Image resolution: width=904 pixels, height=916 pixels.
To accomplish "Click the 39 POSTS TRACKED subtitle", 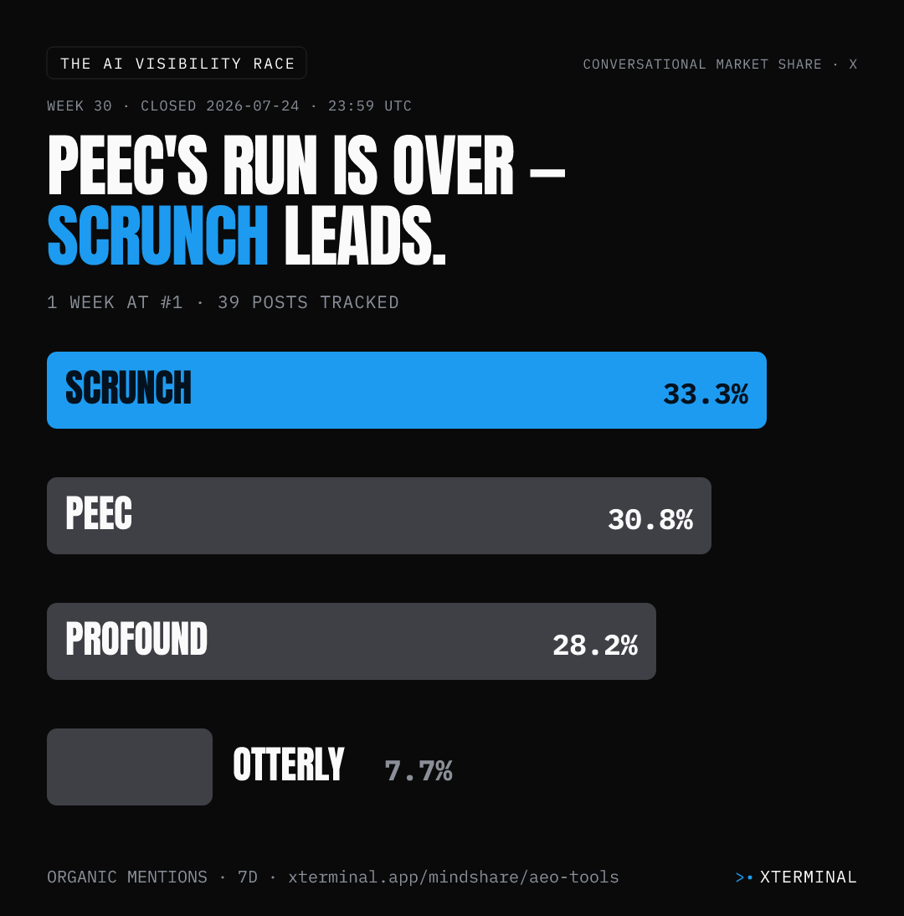I will click(x=308, y=302).
